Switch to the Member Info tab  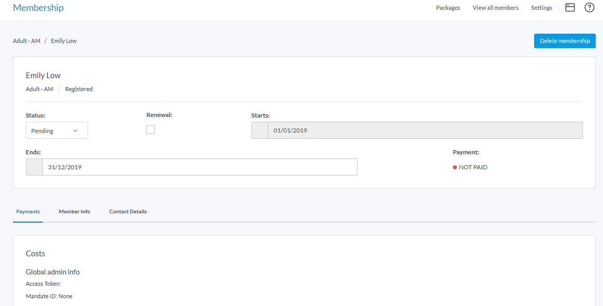click(x=75, y=212)
